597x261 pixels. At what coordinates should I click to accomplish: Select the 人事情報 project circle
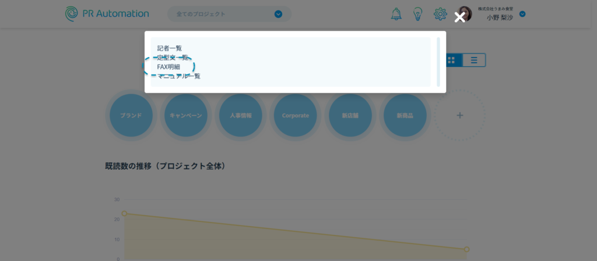point(240,116)
